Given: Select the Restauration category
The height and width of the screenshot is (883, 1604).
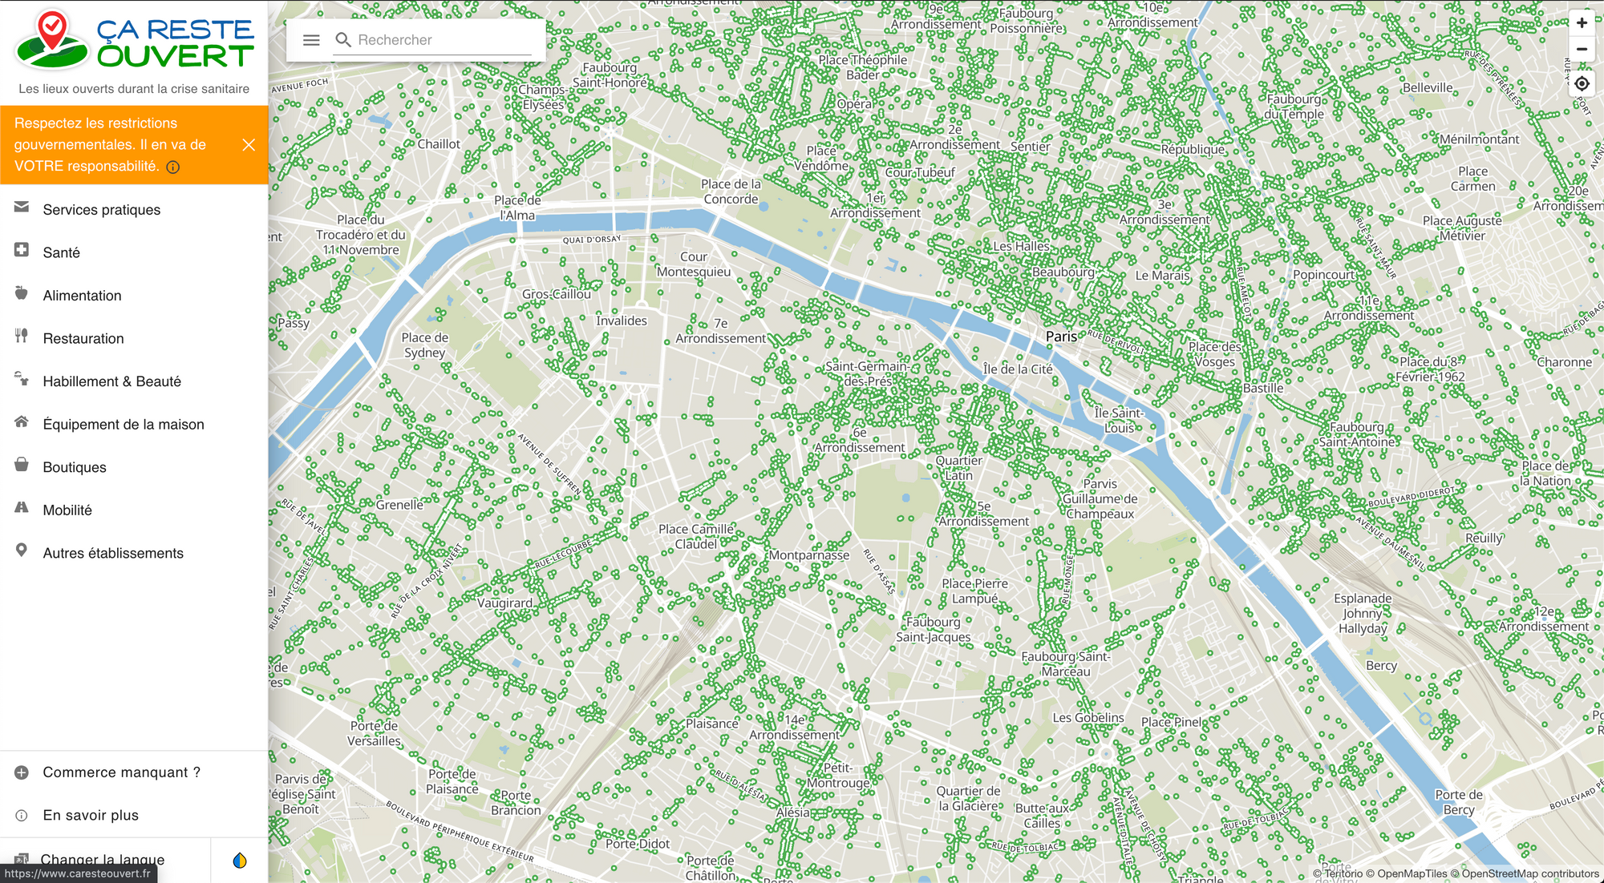Looking at the screenshot, I should tap(134, 338).
